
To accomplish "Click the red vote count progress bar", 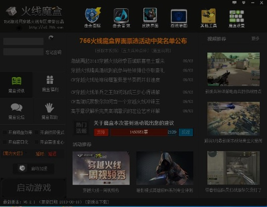I will (139, 132).
